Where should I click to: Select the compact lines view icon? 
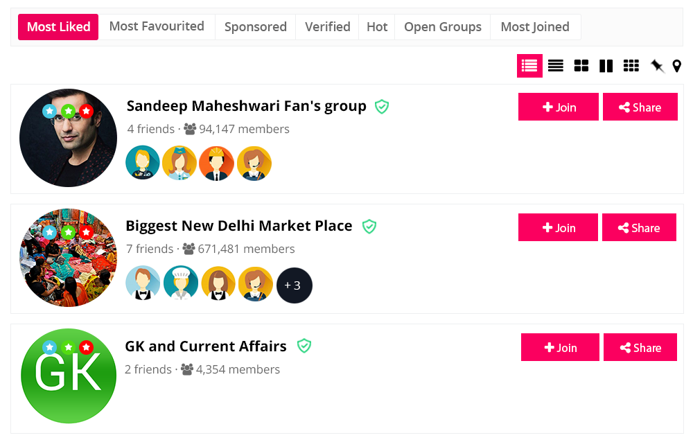pos(556,66)
